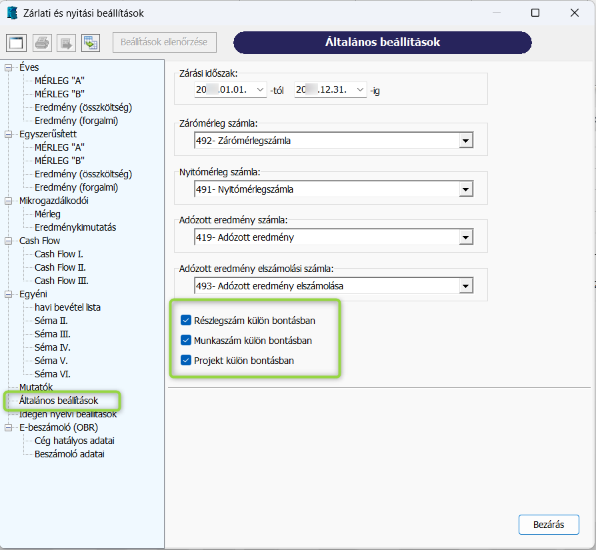This screenshot has height=550, width=596.
Task: Collapse the Éves tree node
Action: pyautogui.click(x=8, y=67)
